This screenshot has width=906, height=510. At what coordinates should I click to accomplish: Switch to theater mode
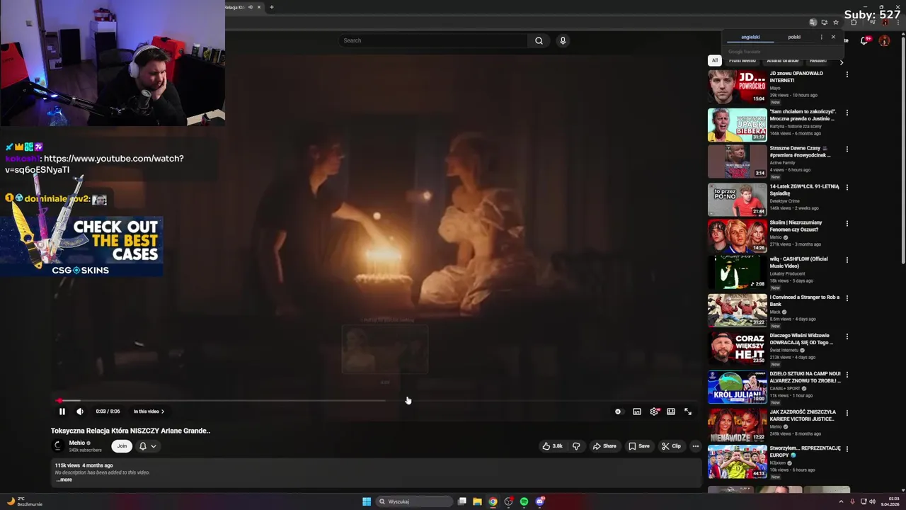tap(671, 412)
